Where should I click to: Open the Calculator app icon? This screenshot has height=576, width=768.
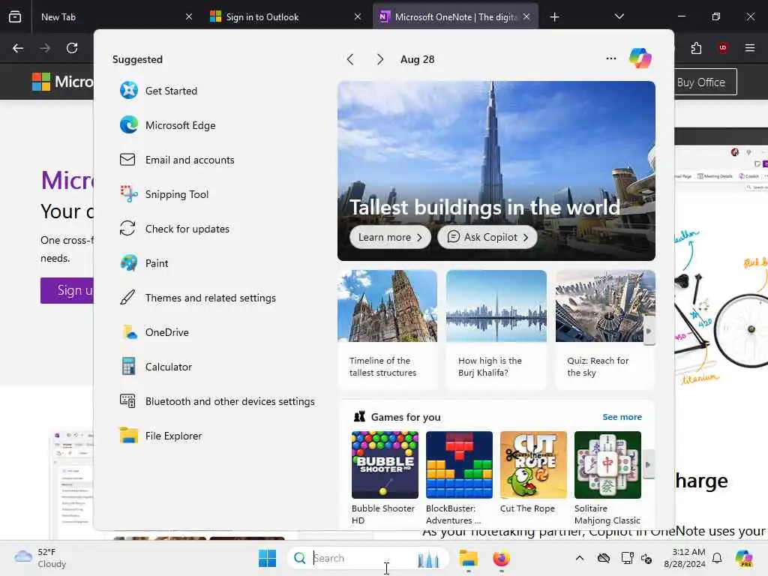(129, 366)
